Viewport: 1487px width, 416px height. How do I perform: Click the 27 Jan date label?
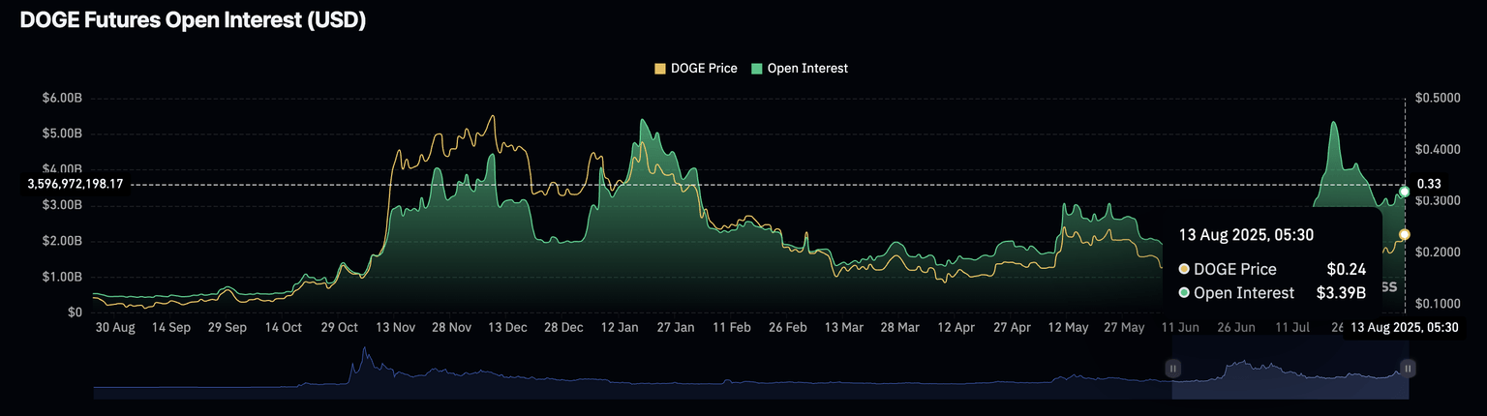[x=676, y=328]
